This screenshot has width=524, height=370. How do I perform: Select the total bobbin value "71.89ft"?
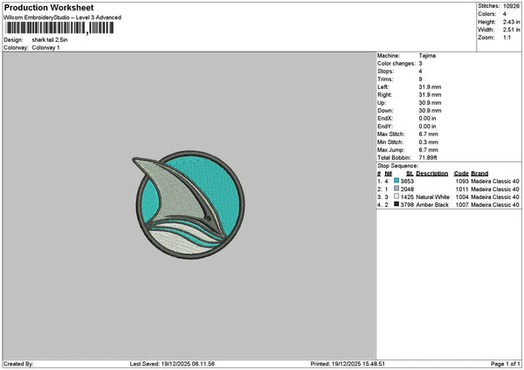428,158
